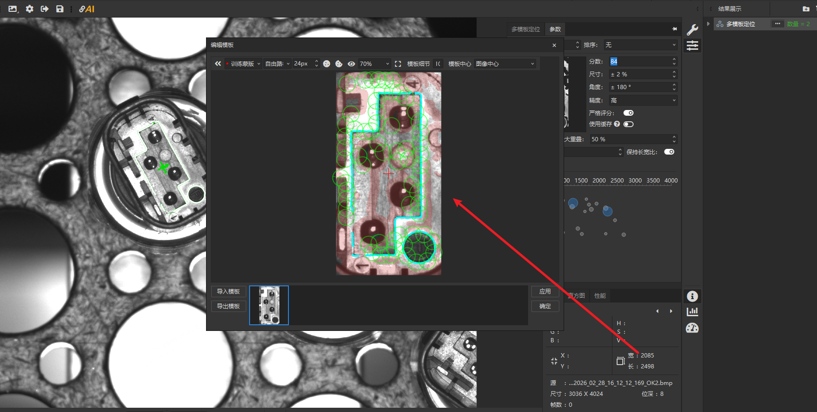Viewport: 817px width, 412px height.
Task: Enable the 使用缓存 switch
Action: pyautogui.click(x=628, y=124)
